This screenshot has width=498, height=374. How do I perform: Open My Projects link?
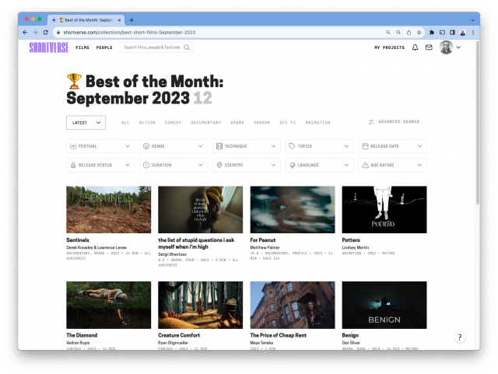[x=389, y=47]
